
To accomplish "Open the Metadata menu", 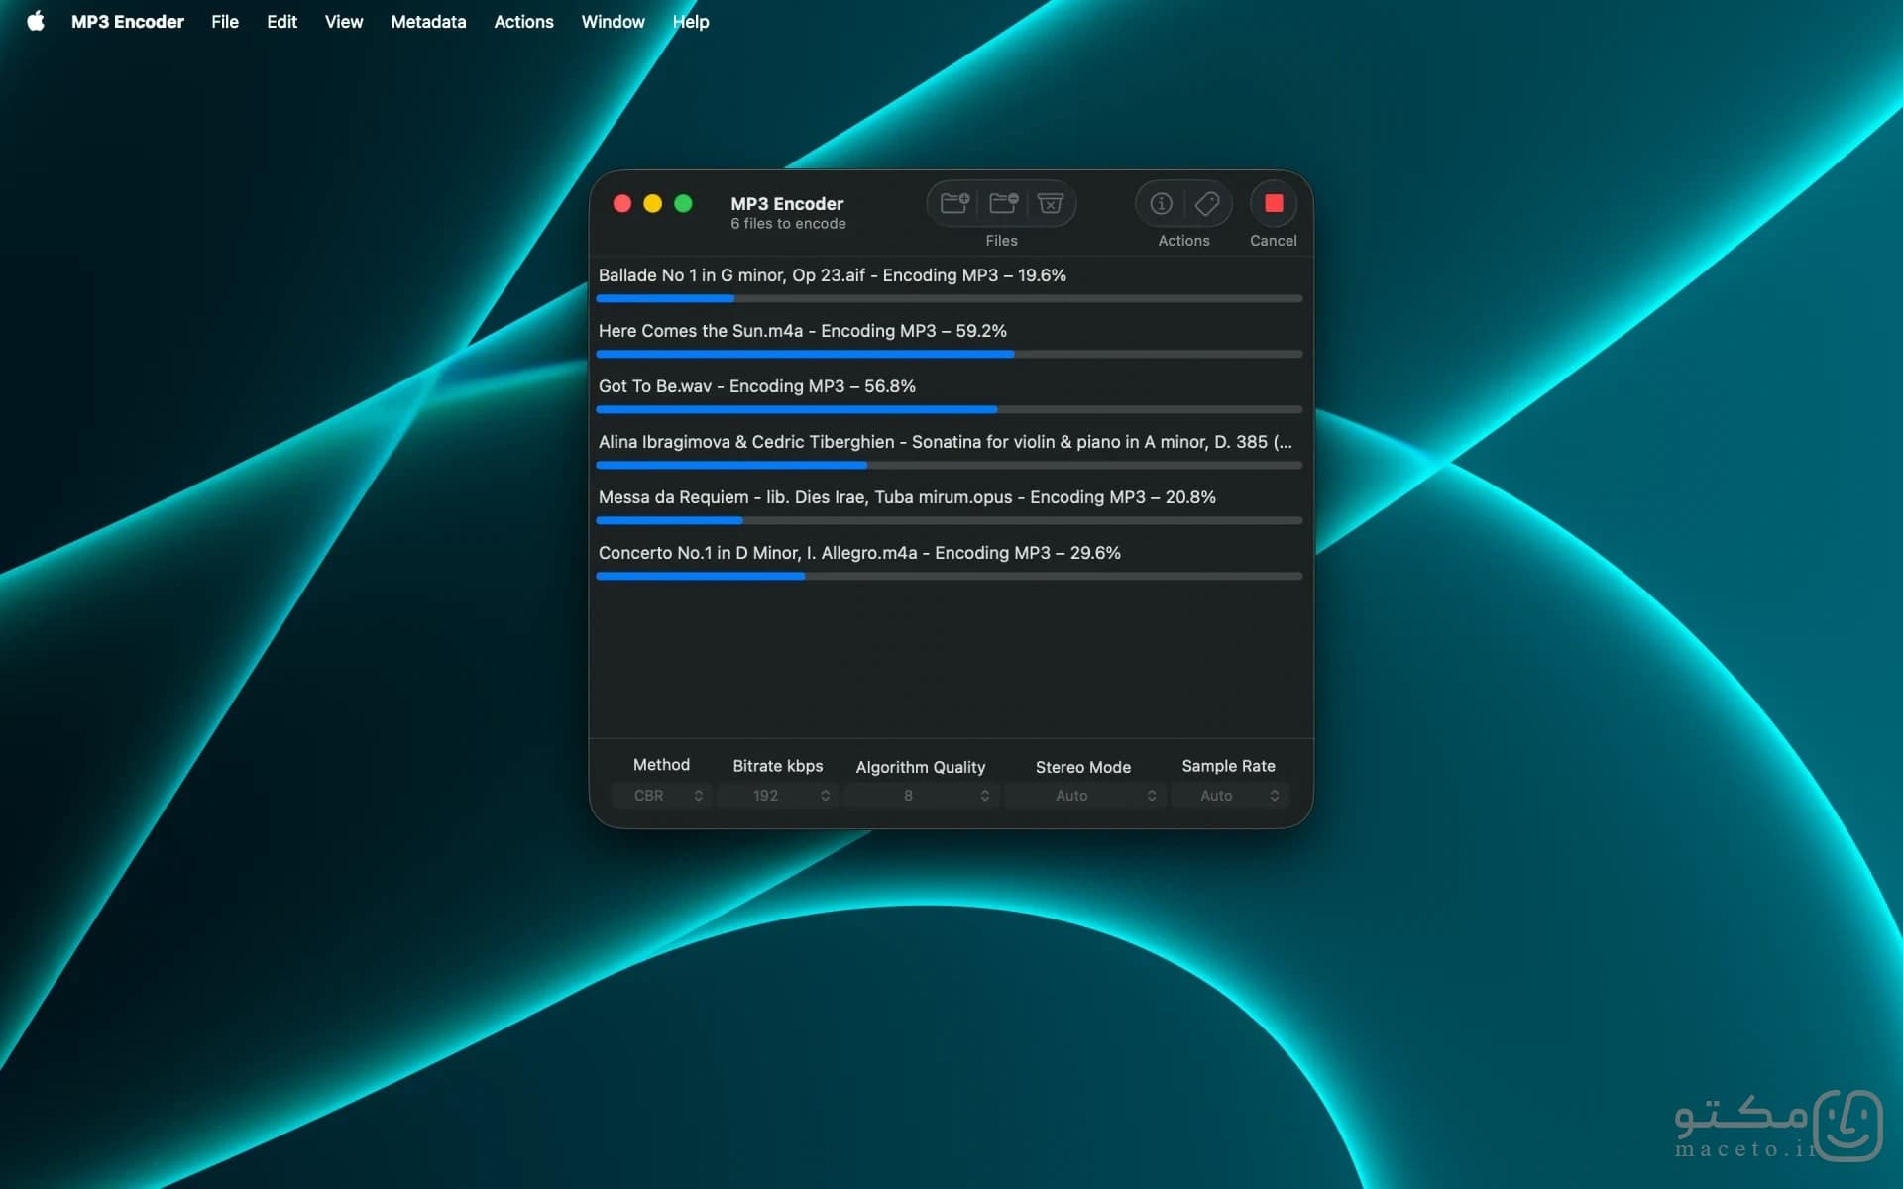I will [x=428, y=21].
